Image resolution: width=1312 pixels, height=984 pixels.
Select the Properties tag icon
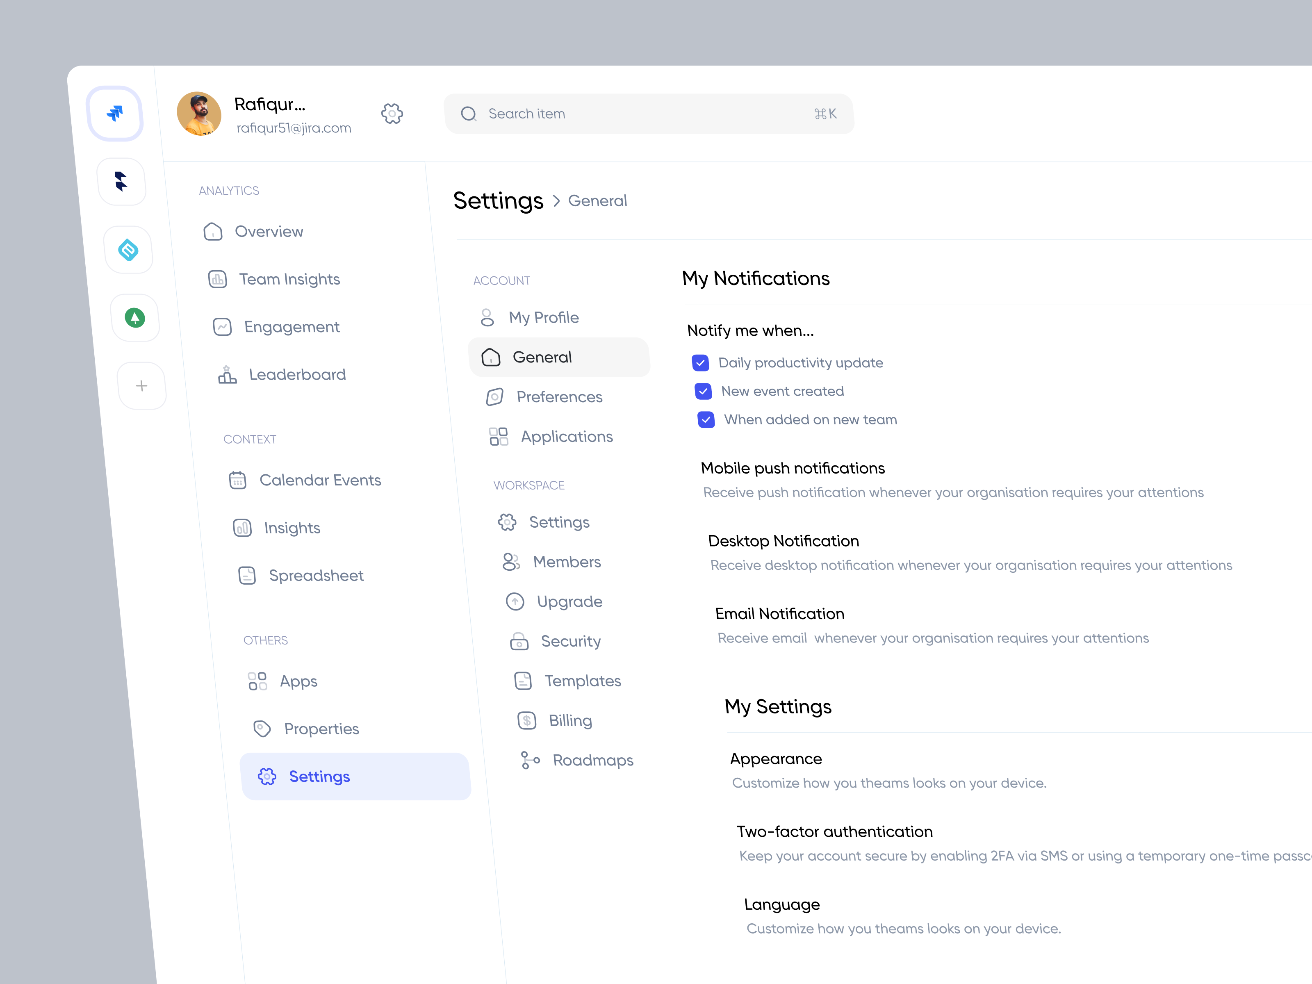coord(261,728)
